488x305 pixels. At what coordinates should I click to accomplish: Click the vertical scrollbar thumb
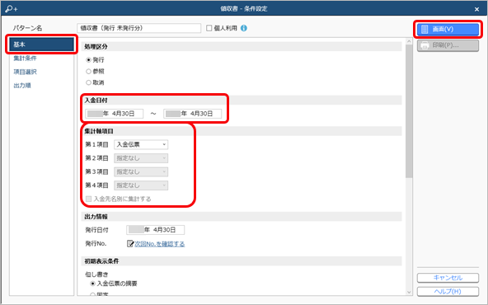point(409,111)
